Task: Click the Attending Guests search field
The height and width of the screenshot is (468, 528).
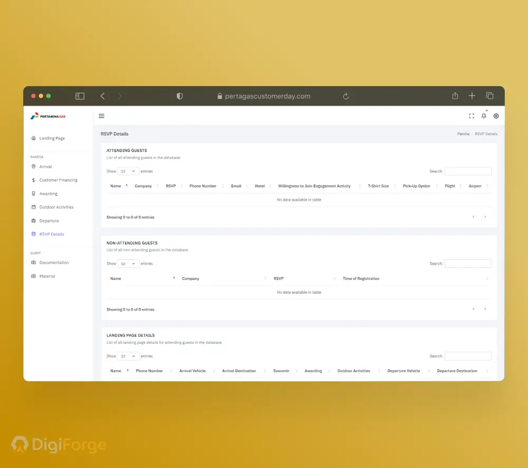Action: click(468, 171)
